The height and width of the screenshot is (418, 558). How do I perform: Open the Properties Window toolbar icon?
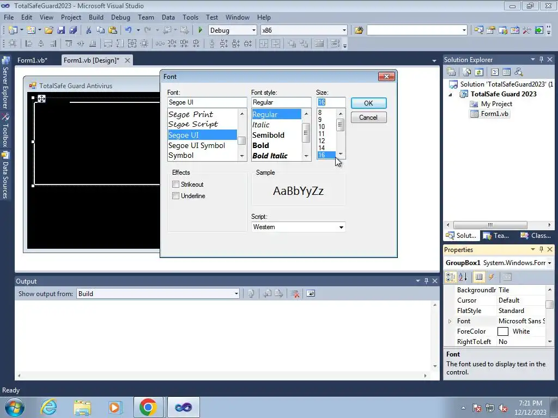(x=491, y=30)
